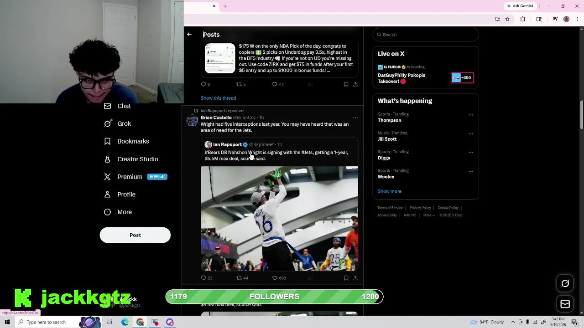Image resolution: width=584 pixels, height=328 pixels.
Task: Open the Diggs trending topic
Action: point(384,158)
